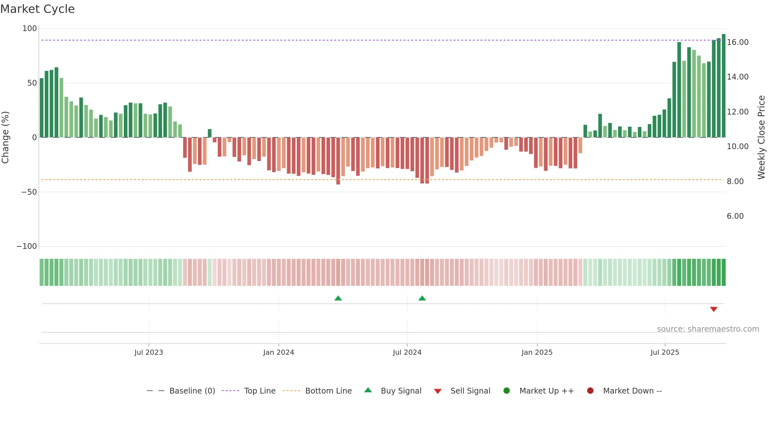Toggle the Market Up ++ legend entry

(x=539, y=391)
